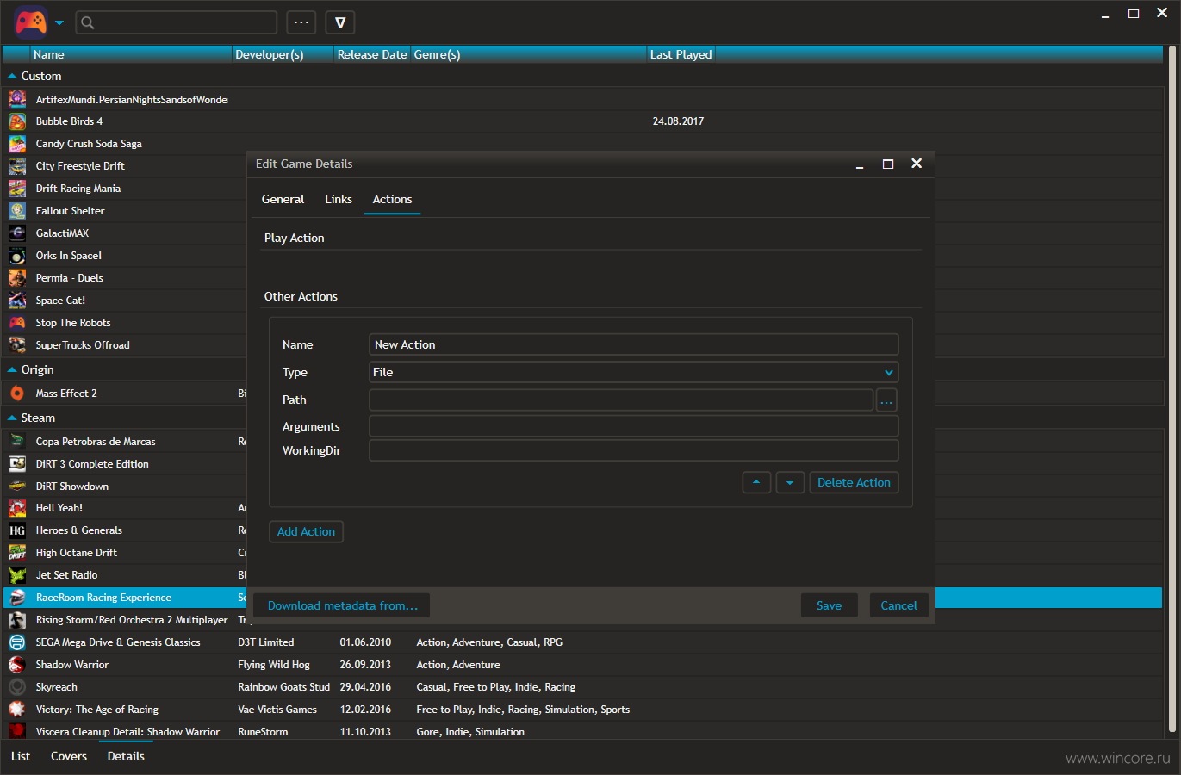1181x775 pixels.
Task: Switch to the Links tab
Action: click(x=339, y=199)
